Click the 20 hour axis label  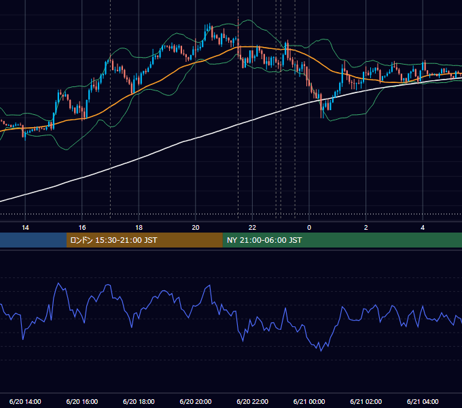196,228
